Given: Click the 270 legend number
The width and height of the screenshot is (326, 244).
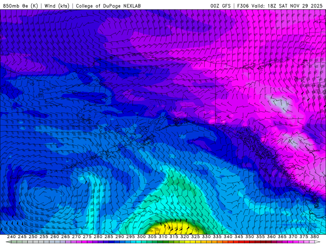Looking at the screenshot, I should [76, 237].
